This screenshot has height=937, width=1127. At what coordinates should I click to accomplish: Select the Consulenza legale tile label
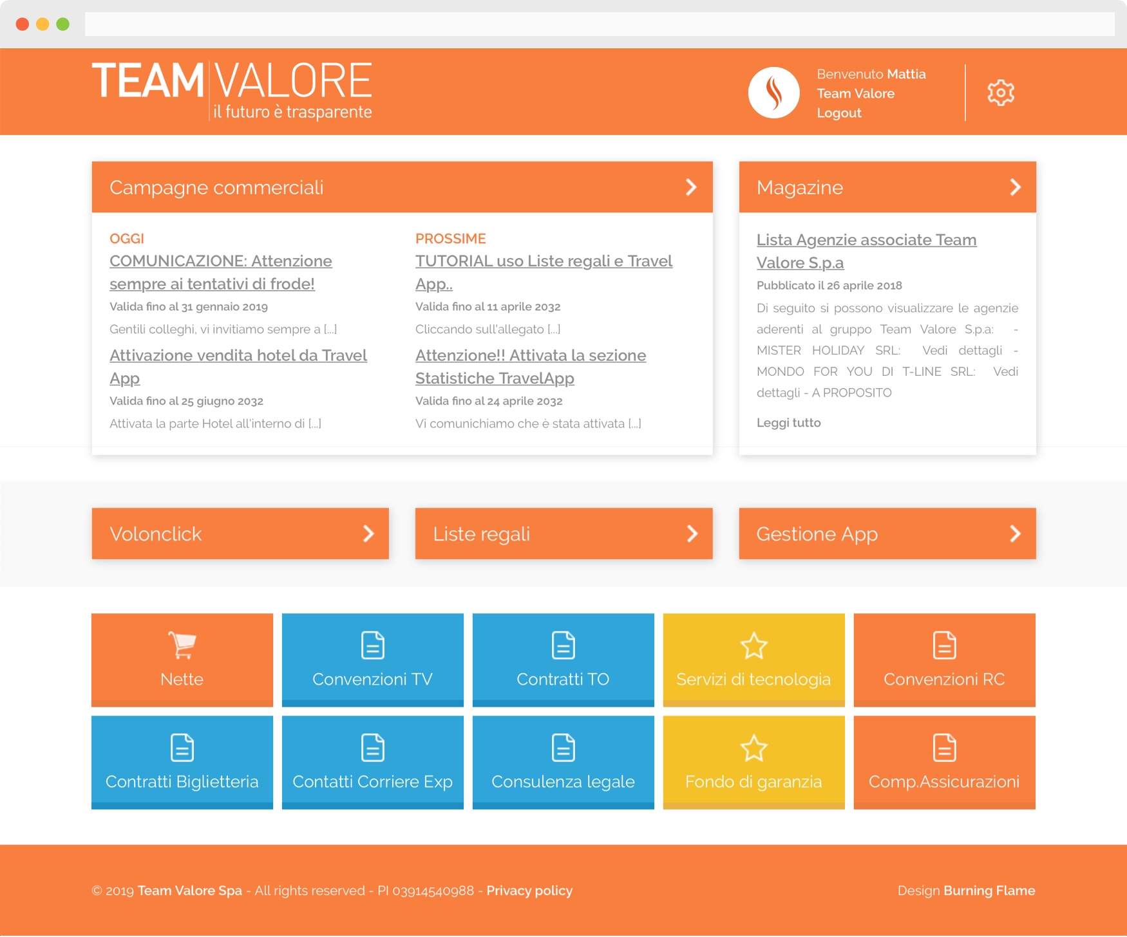[563, 781]
